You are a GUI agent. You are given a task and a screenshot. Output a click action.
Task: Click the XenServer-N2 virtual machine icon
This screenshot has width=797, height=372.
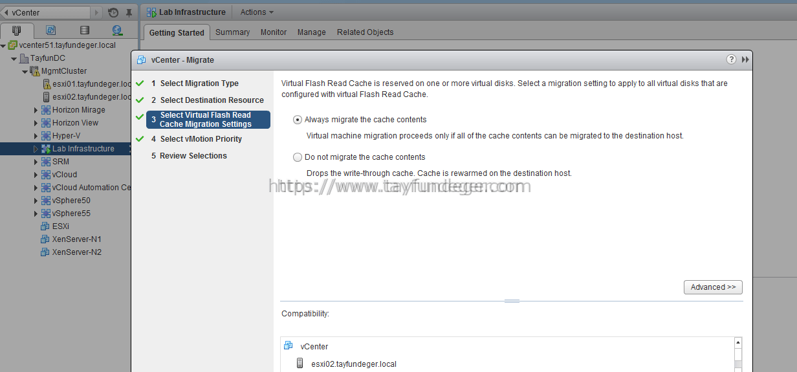coord(45,252)
